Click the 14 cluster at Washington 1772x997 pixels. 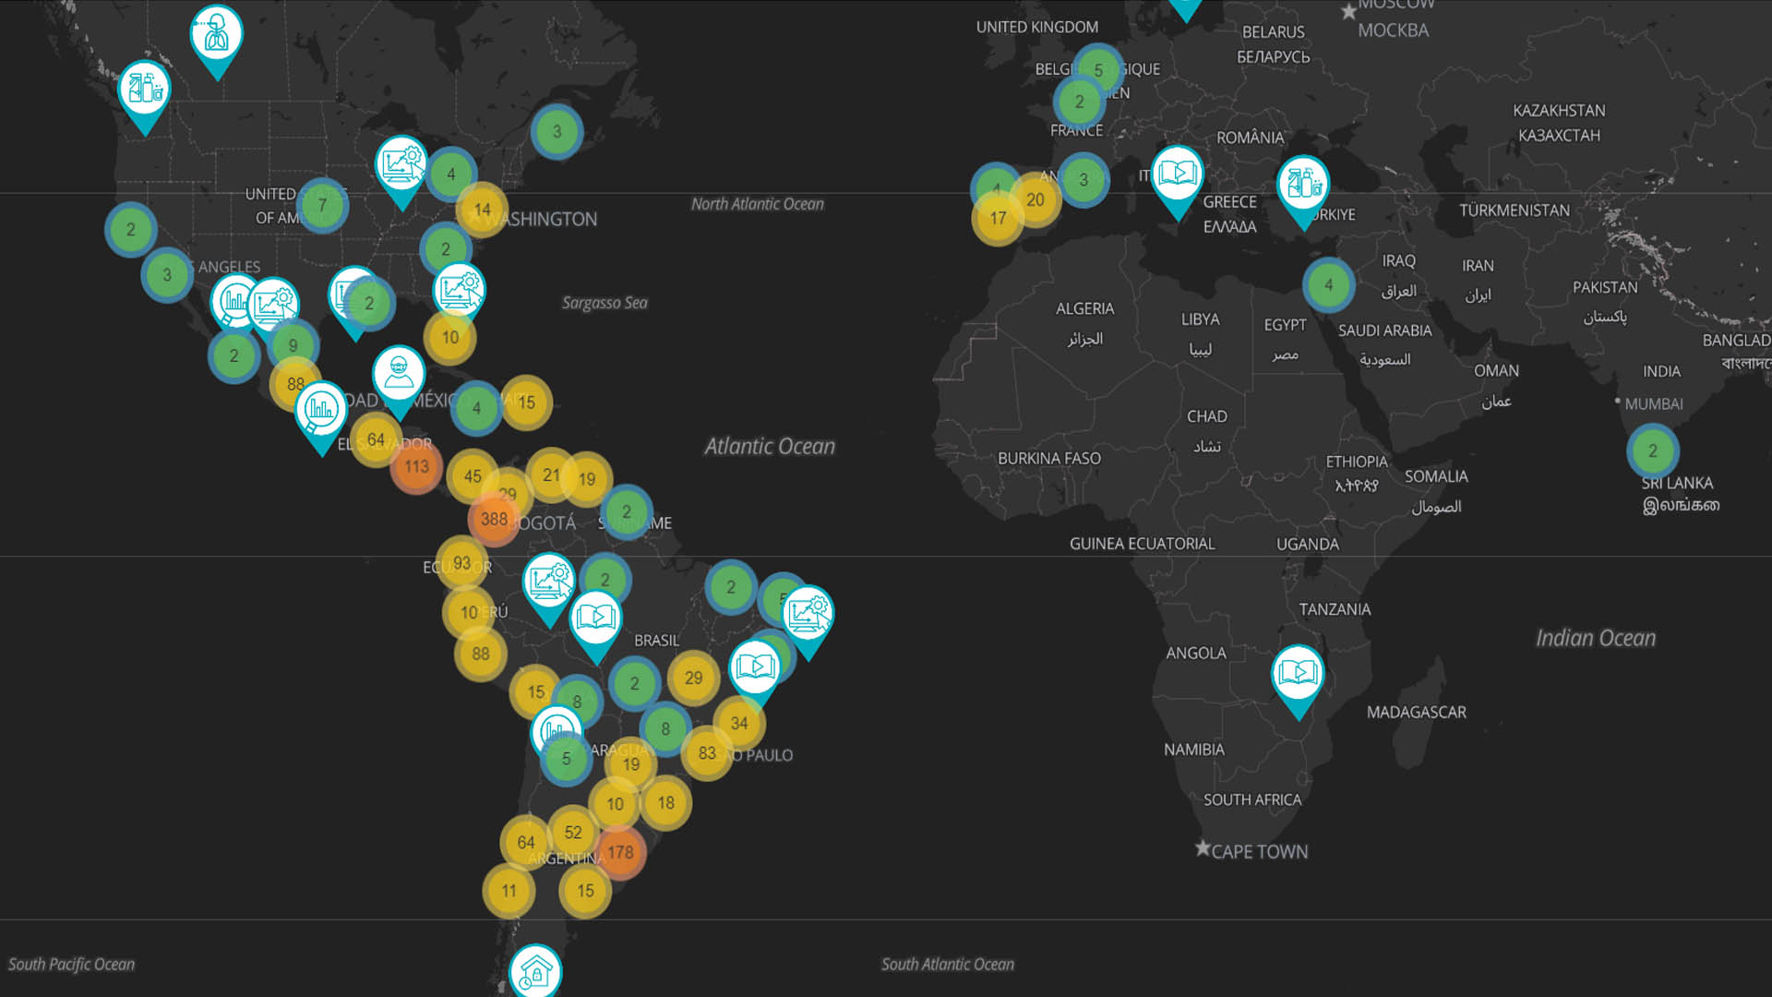click(482, 210)
